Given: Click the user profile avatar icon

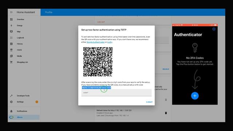Looking at the screenshot, I should click(11, 117).
